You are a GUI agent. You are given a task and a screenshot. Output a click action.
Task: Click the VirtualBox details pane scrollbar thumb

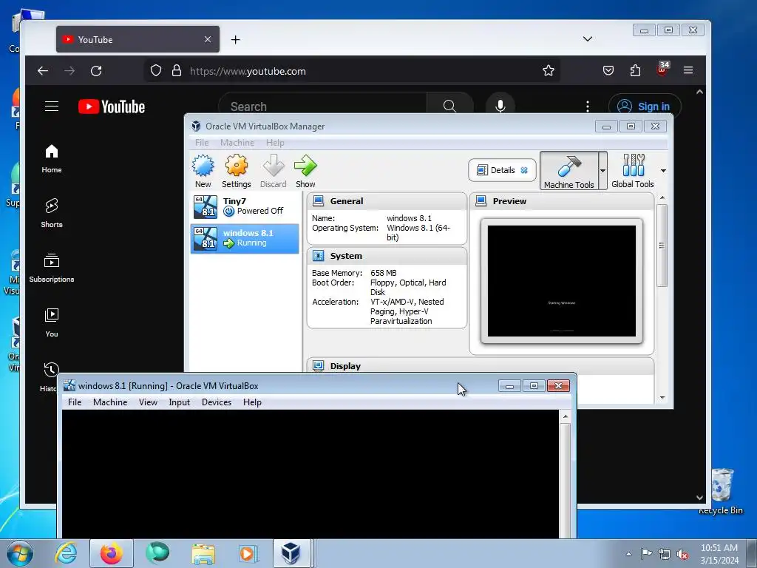tap(662, 246)
